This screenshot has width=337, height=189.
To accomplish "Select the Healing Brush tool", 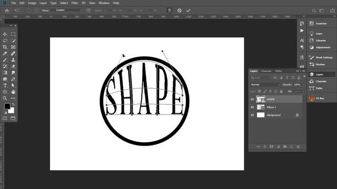I will click(13, 54).
